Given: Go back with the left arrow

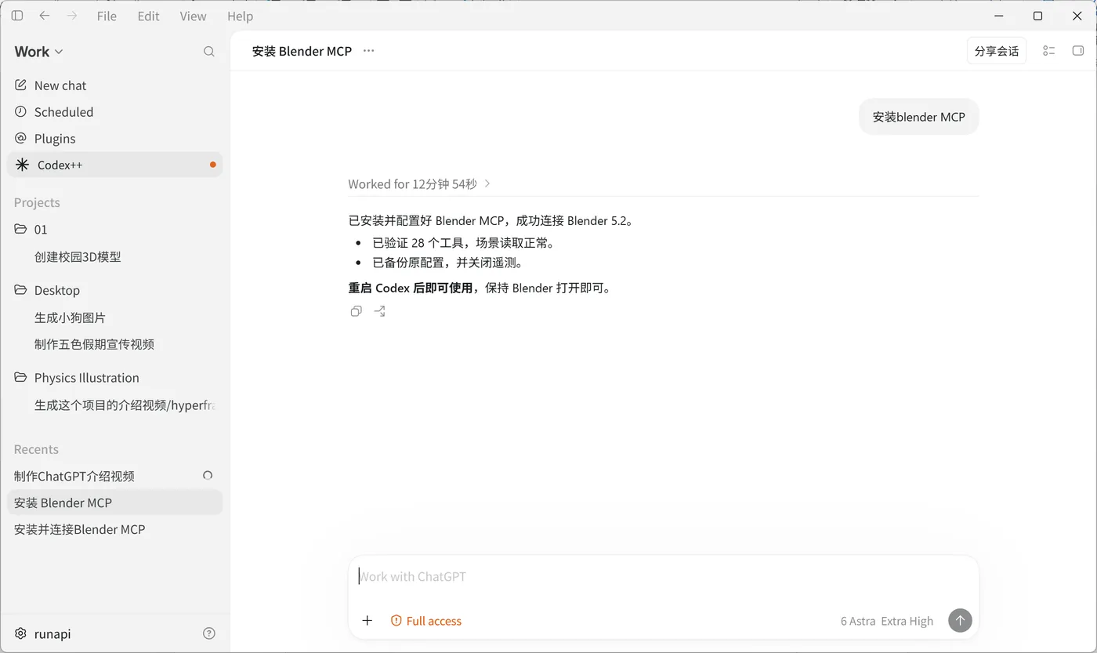Looking at the screenshot, I should tap(45, 16).
